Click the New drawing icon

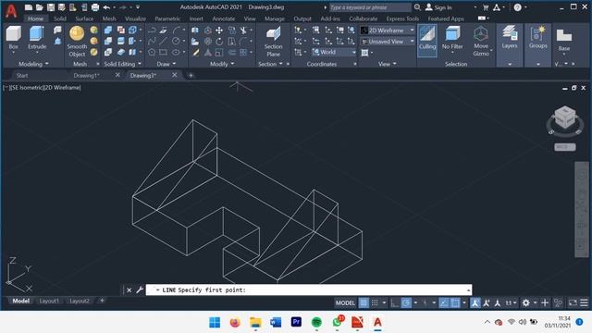point(29,7)
